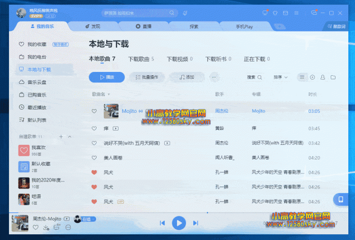Switch to artist view person icon

point(323,77)
